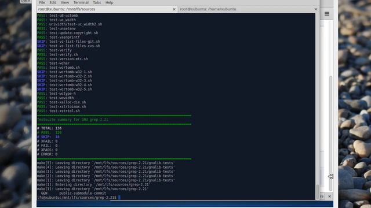Screen dimensions: 371x208
Task: Click the line 'test-vc-list-files-cvs.sh'
Action: 68,46
